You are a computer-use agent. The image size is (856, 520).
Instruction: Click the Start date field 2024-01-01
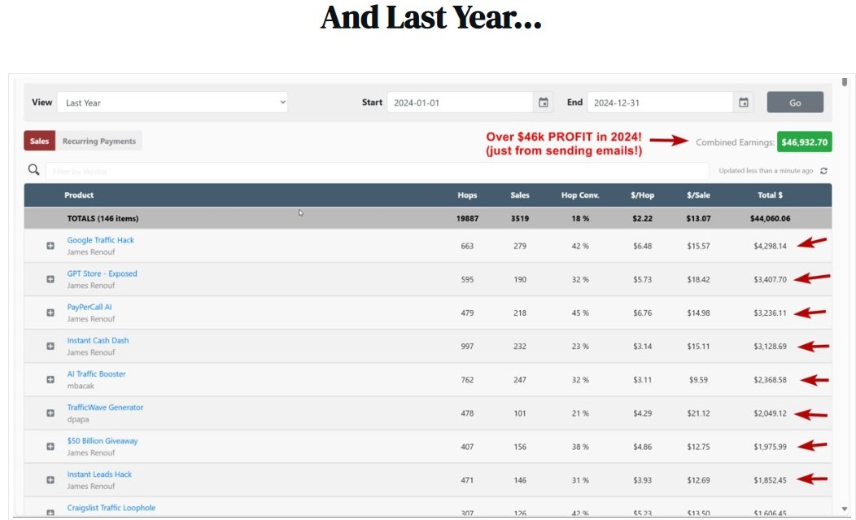(460, 103)
